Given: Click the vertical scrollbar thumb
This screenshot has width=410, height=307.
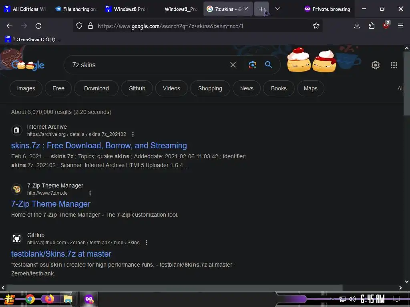Looking at the screenshot, I should [407, 83].
